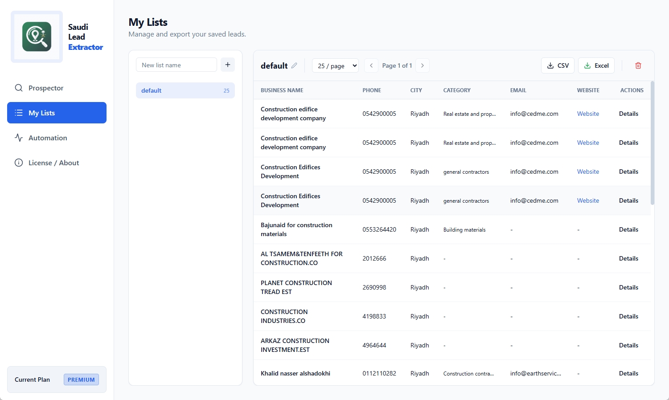Export leads using the CSV download button
This screenshot has width=669, height=400.
coord(558,65)
